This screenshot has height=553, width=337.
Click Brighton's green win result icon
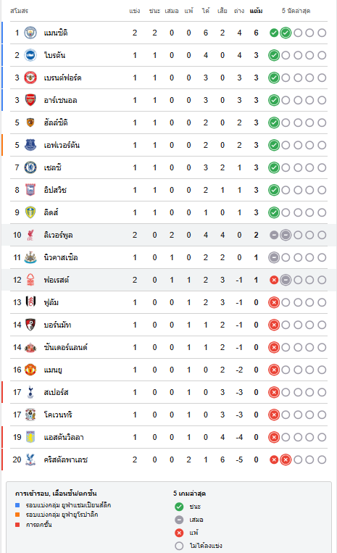(x=274, y=55)
